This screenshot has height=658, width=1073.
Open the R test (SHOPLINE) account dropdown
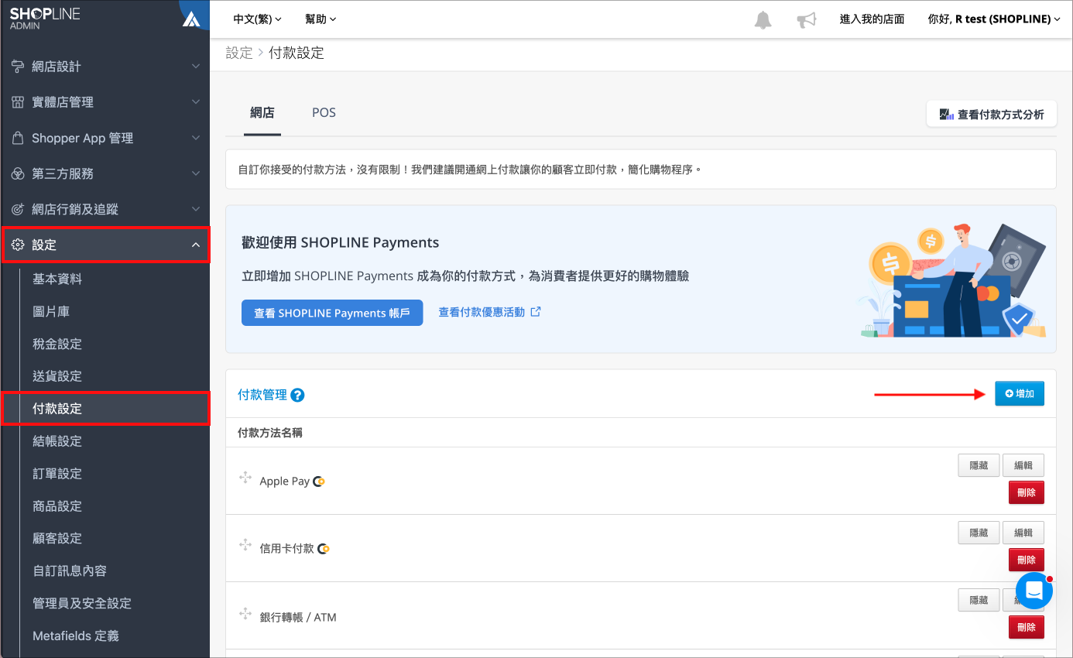click(x=994, y=19)
